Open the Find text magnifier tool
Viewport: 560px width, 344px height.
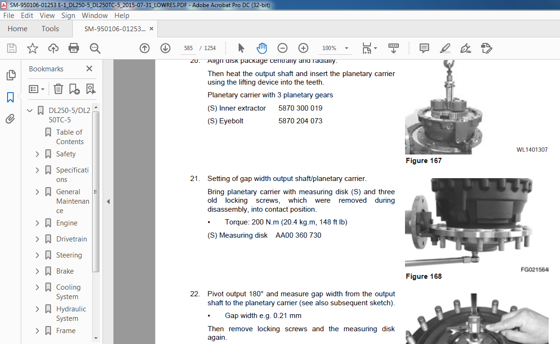coord(95,48)
